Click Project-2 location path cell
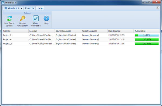 pos(41,35)
